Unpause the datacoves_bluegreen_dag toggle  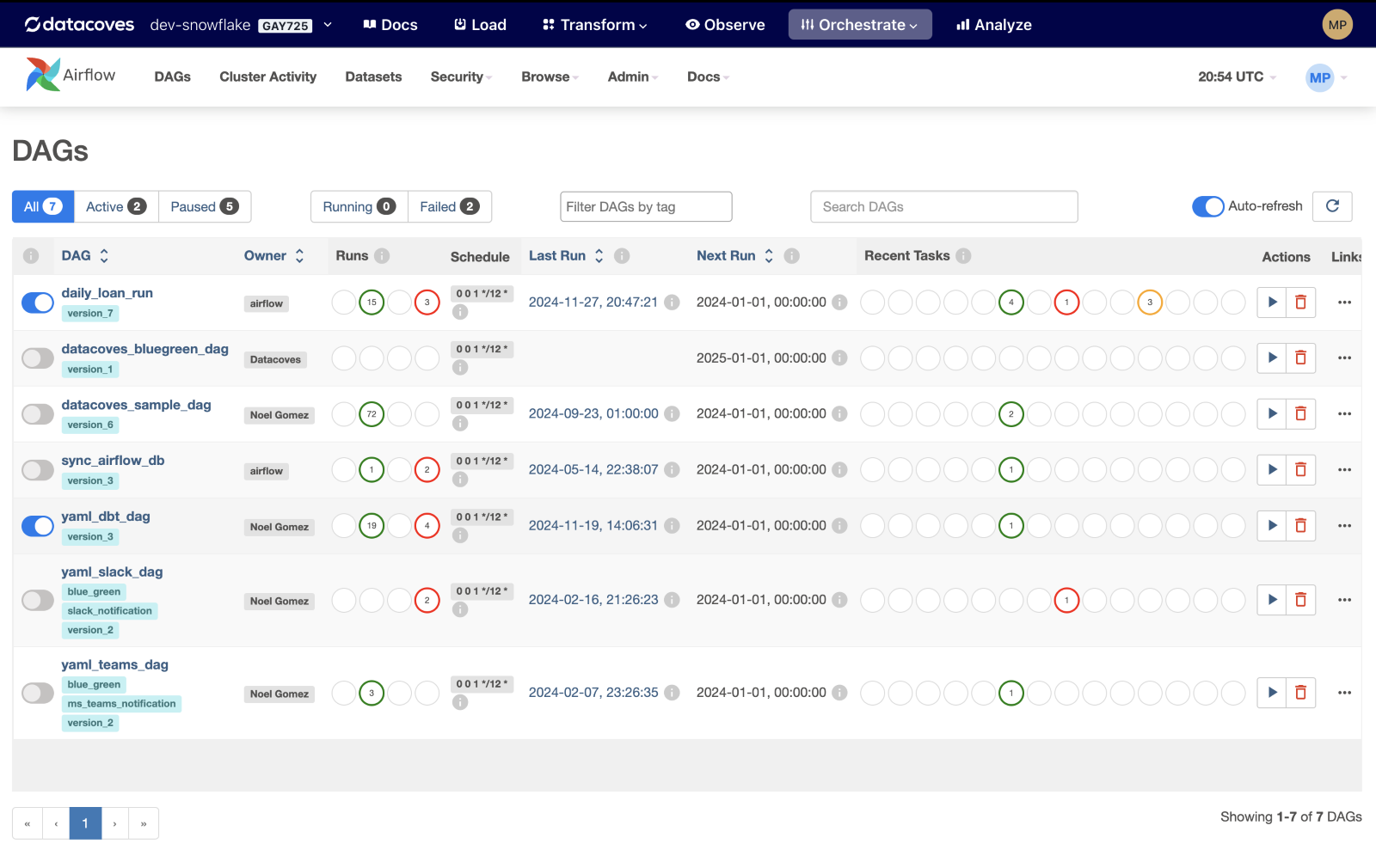38,358
